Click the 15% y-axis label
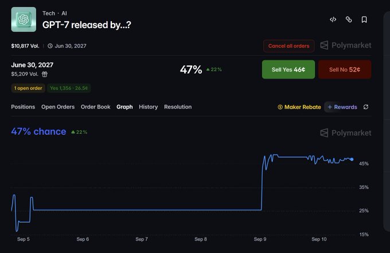 tap(364, 234)
